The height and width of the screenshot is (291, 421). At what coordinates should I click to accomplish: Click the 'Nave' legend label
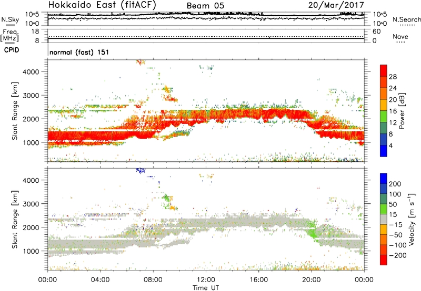click(400, 36)
